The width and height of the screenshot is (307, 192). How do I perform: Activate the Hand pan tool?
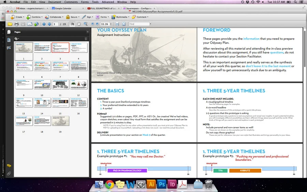pos(79,24)
